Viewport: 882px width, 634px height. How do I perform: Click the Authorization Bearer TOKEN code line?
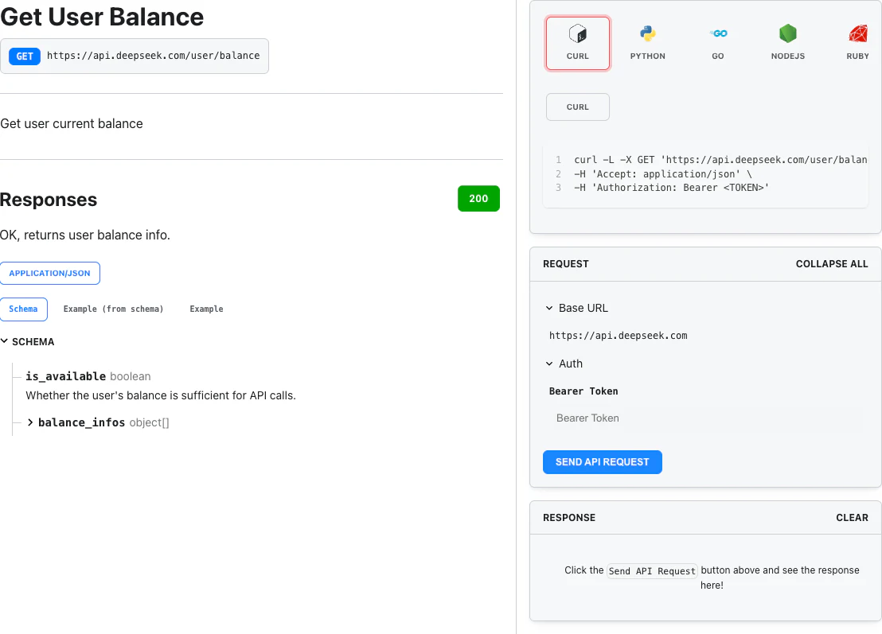point(672,188)
